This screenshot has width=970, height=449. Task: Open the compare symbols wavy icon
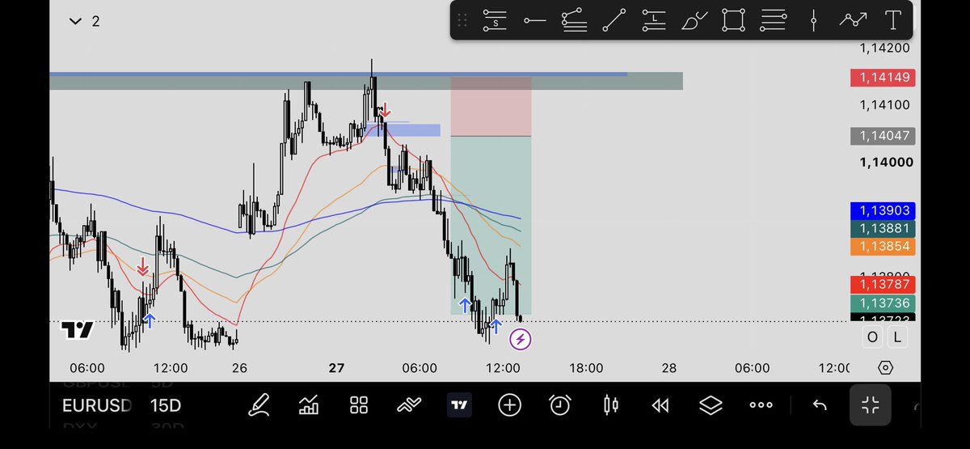pyautogui.click(x=409, y=405)
